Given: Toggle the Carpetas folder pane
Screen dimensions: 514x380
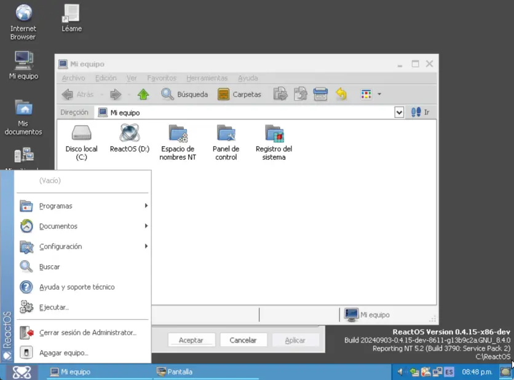Looking at the screenshot, I should [240, 95].
